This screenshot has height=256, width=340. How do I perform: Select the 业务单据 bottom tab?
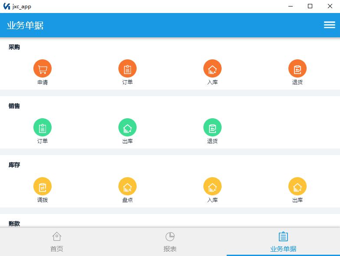tap(283, 242)
